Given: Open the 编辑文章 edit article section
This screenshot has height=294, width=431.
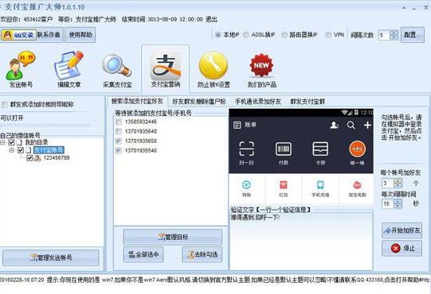Looking at the screenshot, I should click(x=69, y=70).
